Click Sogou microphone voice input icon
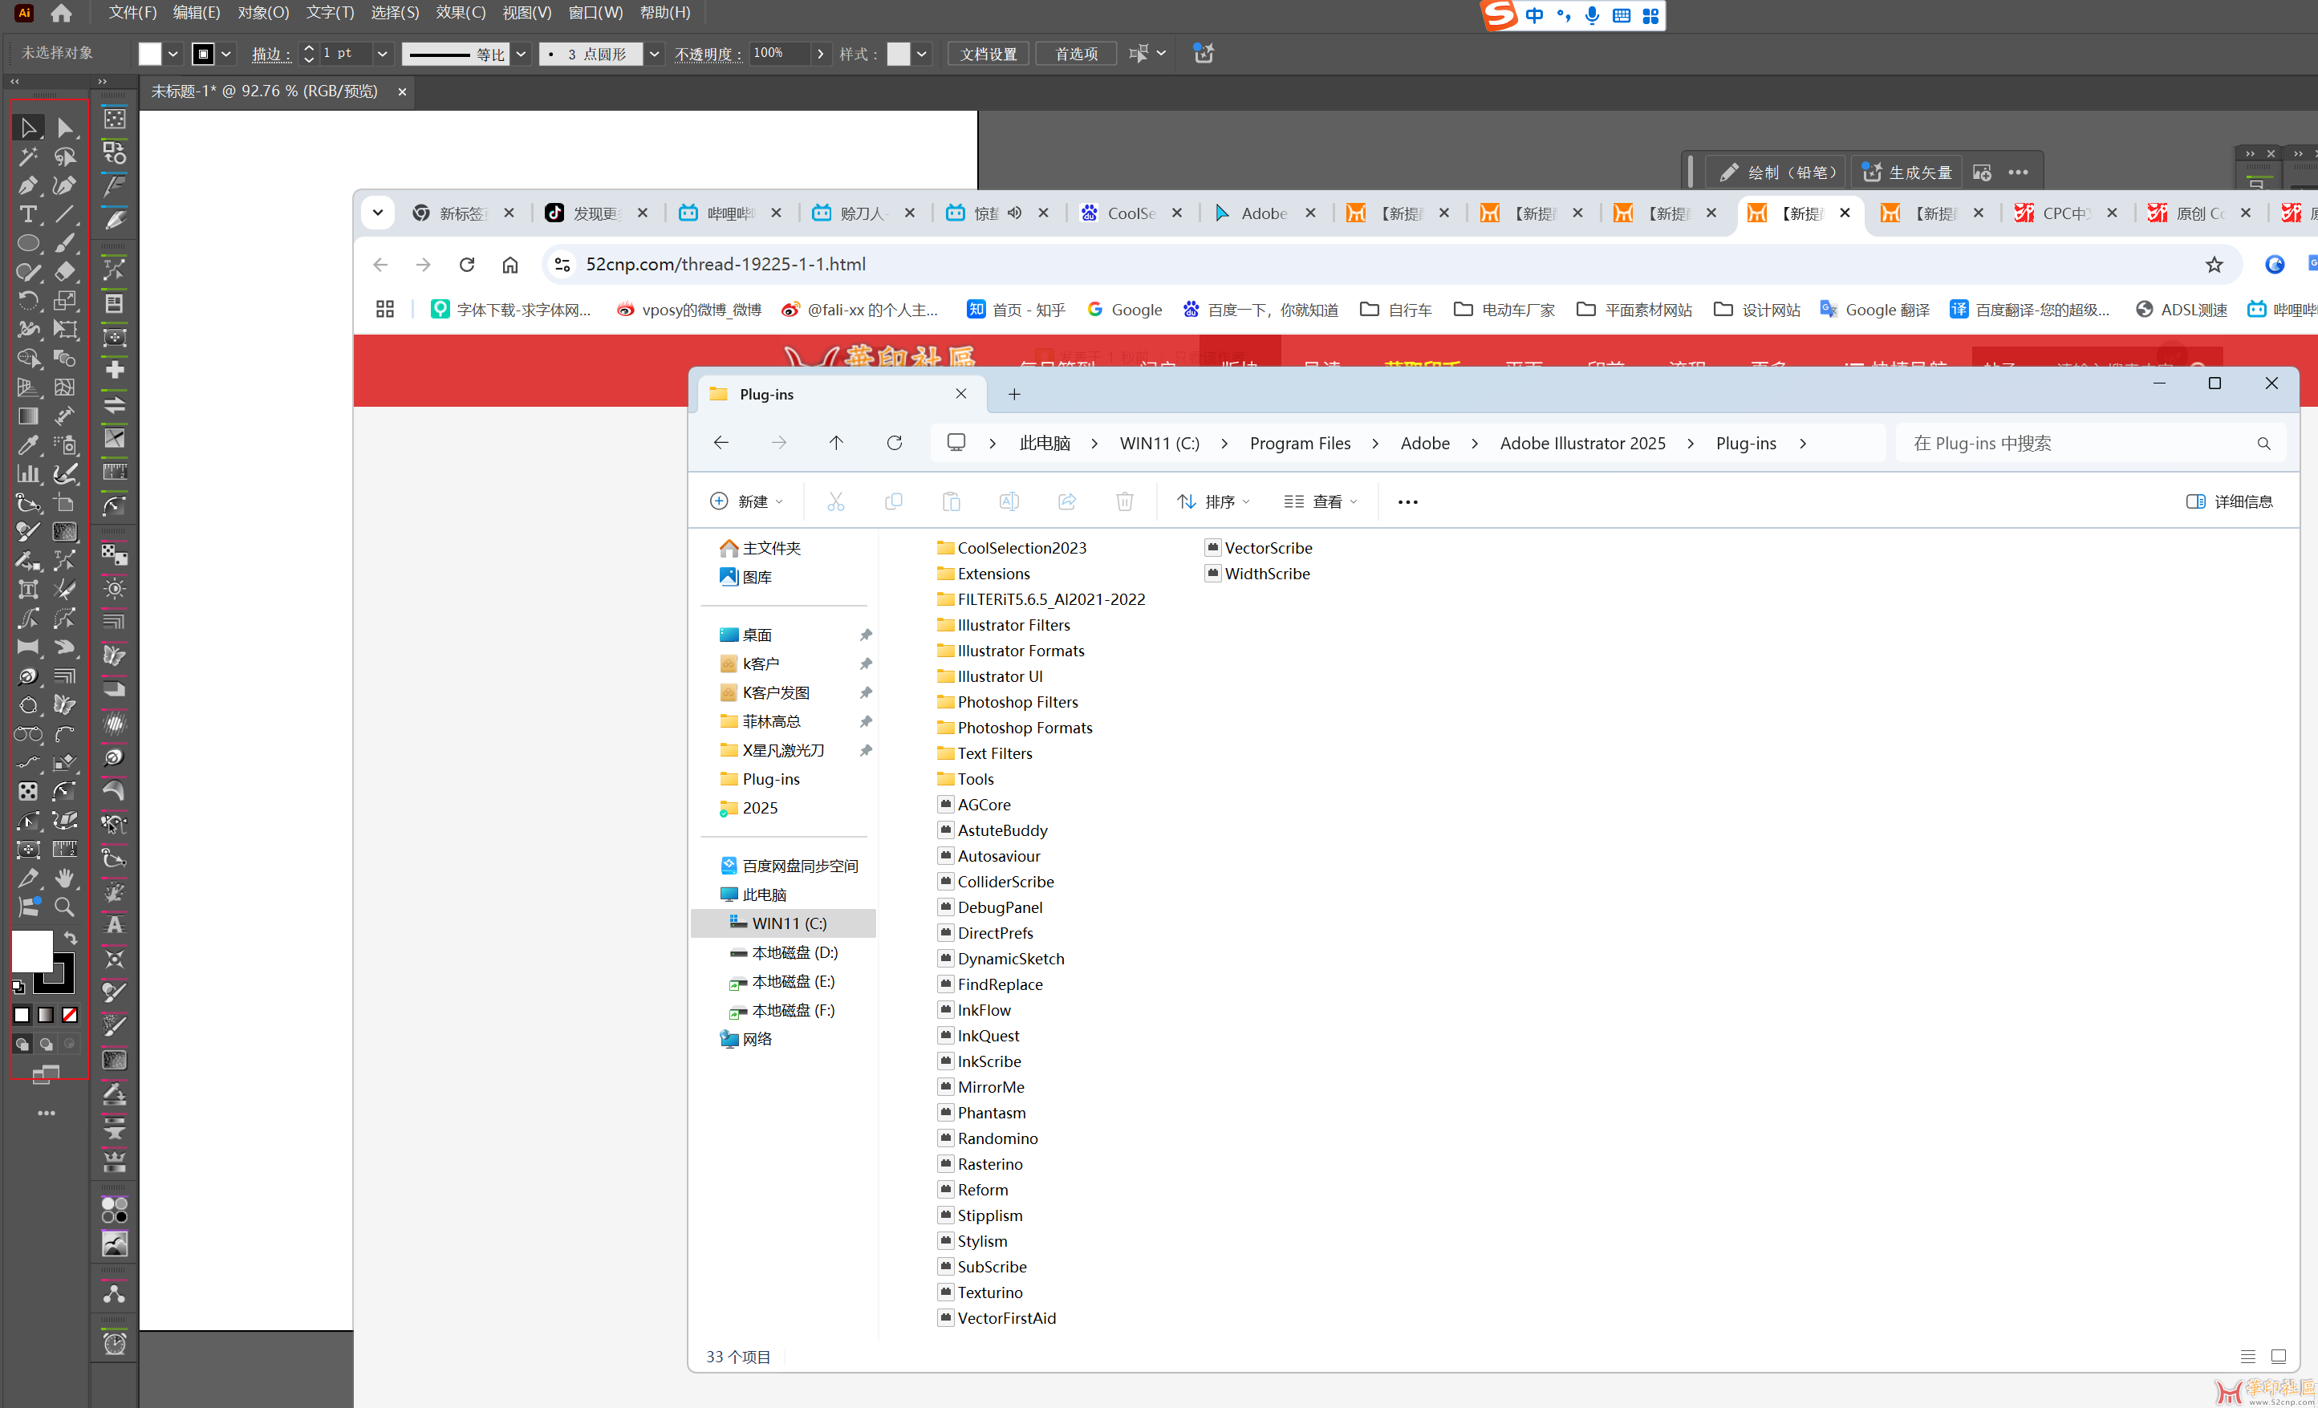The image size is (2318, 1408). pos(1592,15)
